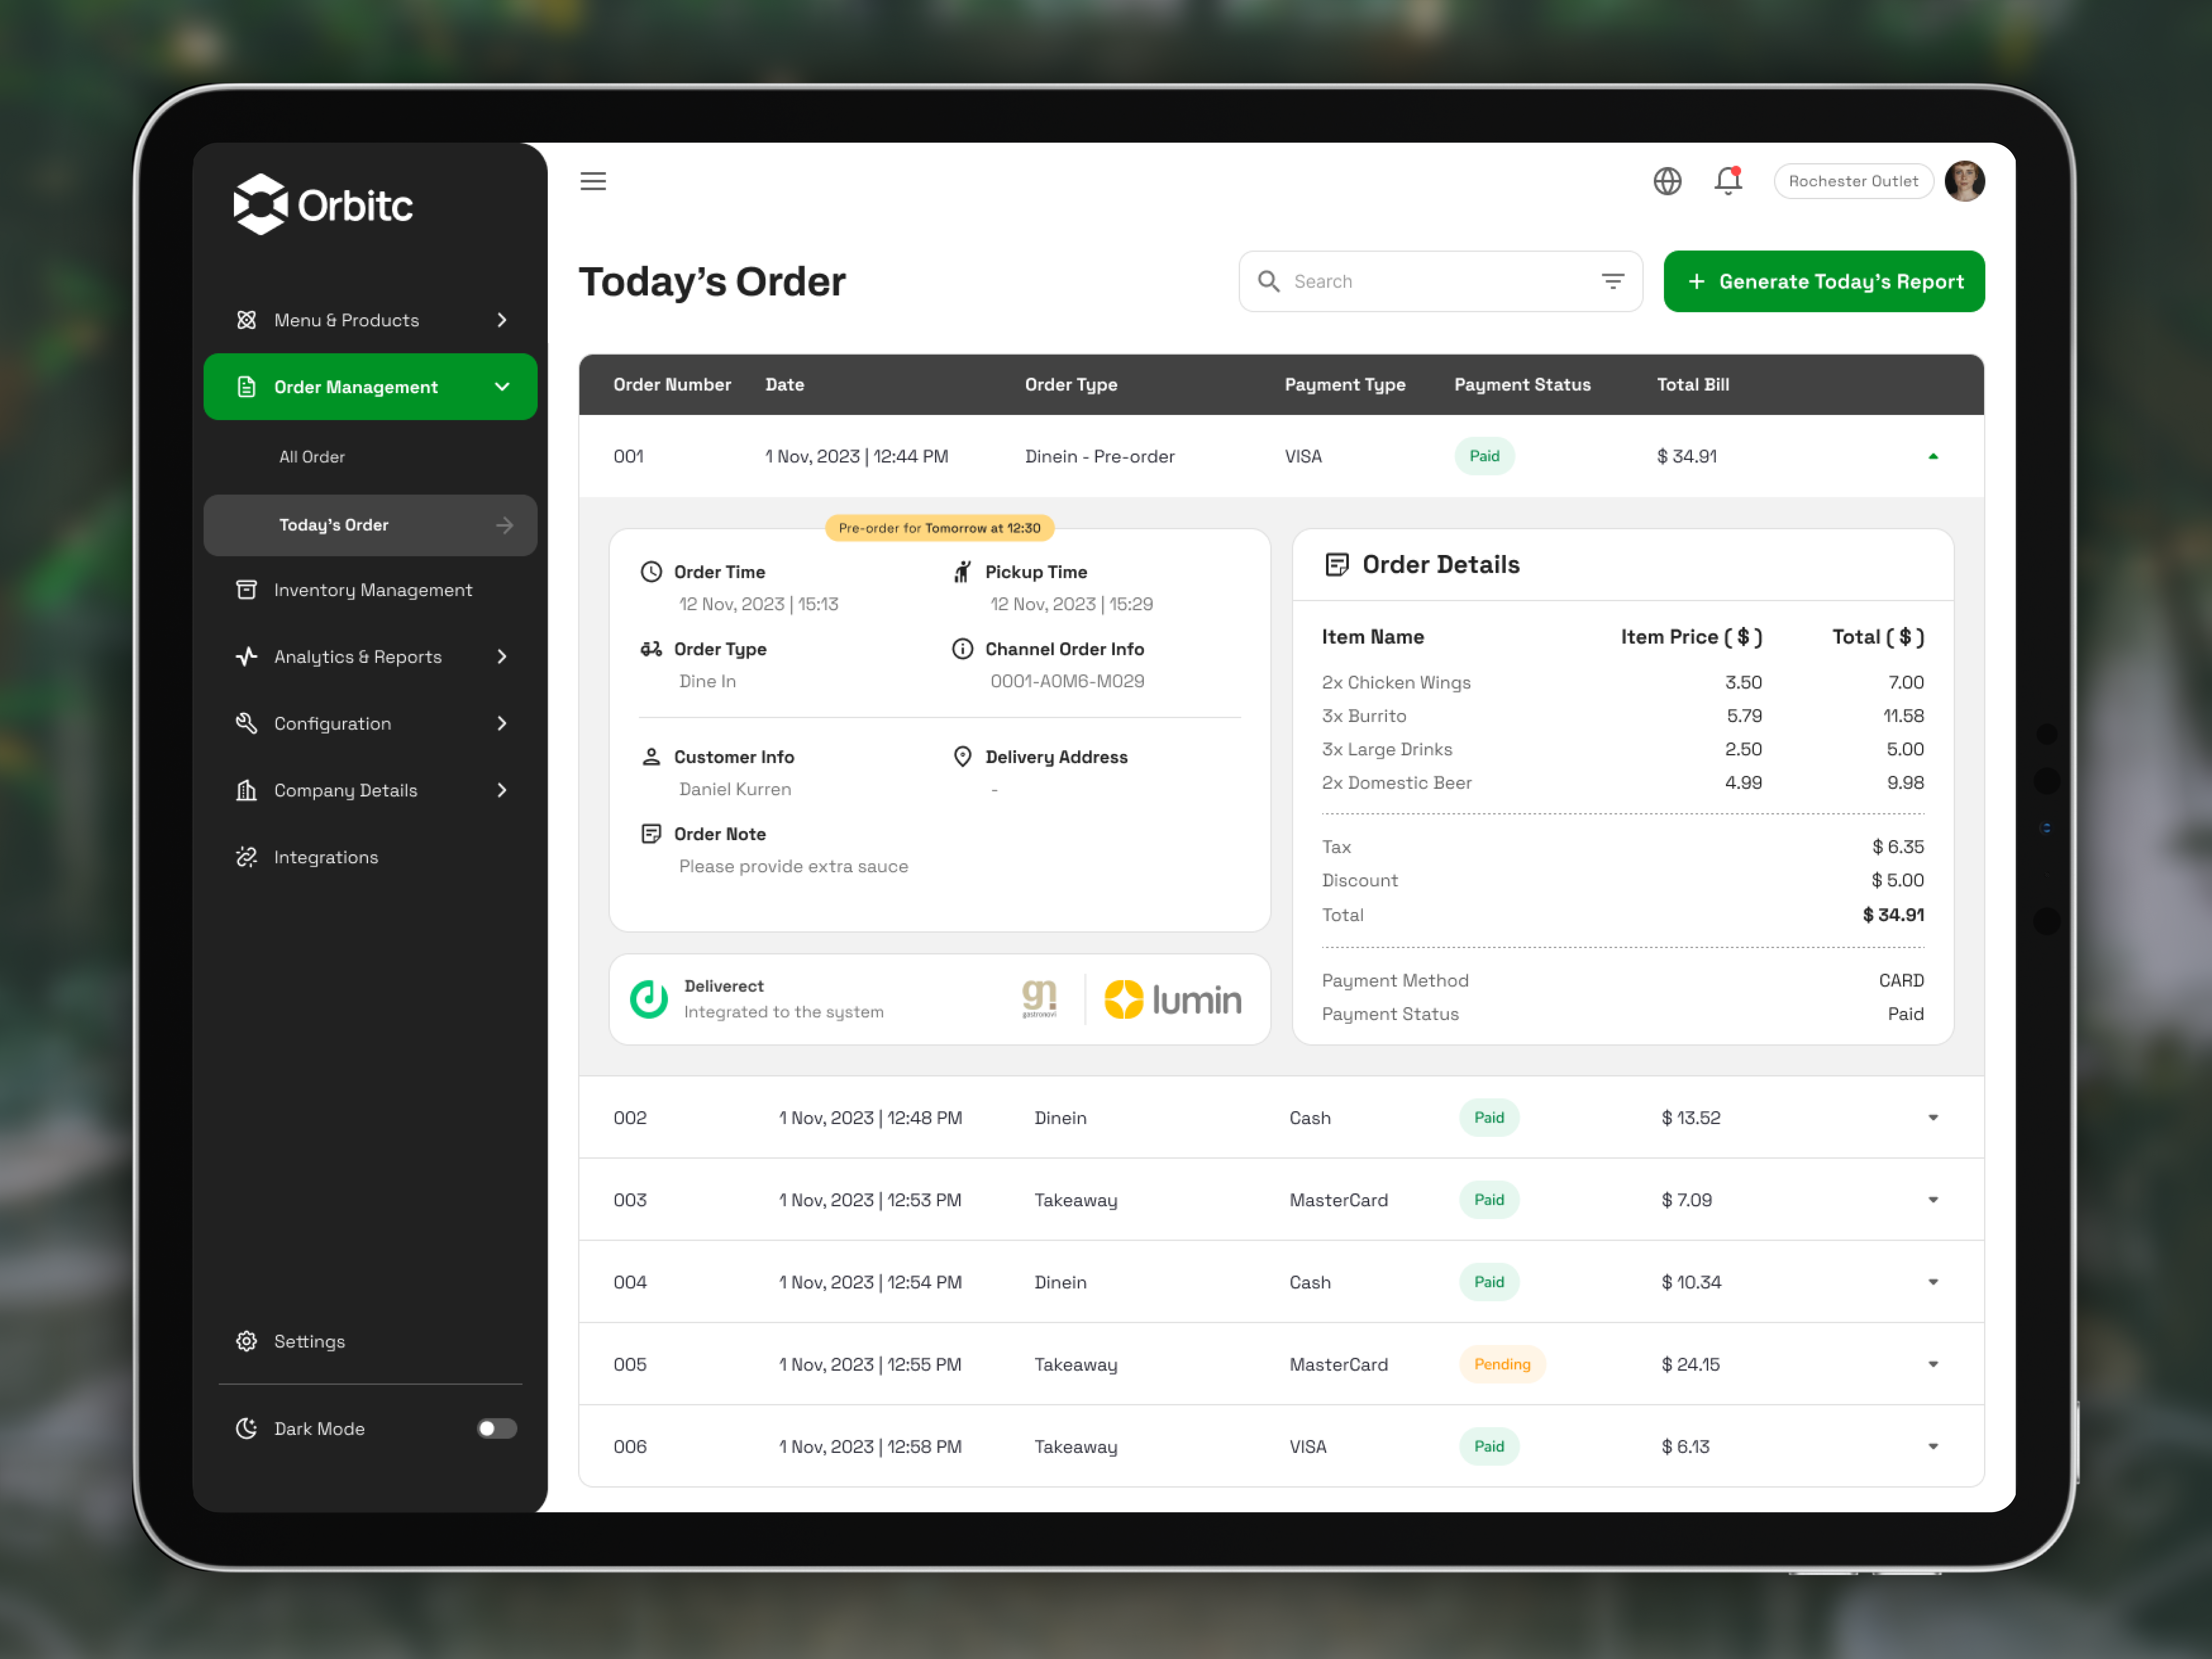Click the Configuration wrench icon
The image size is (2212, 1659).
click(246, 723)
